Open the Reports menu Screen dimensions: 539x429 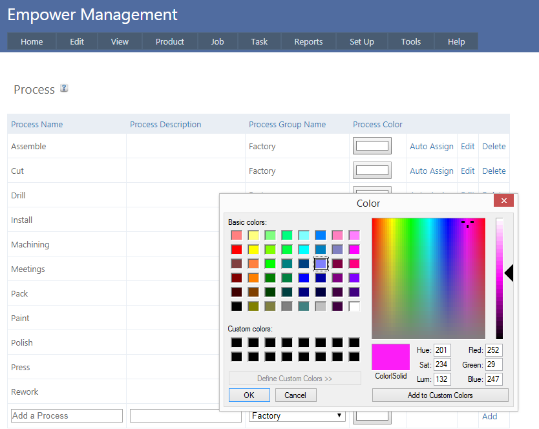click(308, 42)
